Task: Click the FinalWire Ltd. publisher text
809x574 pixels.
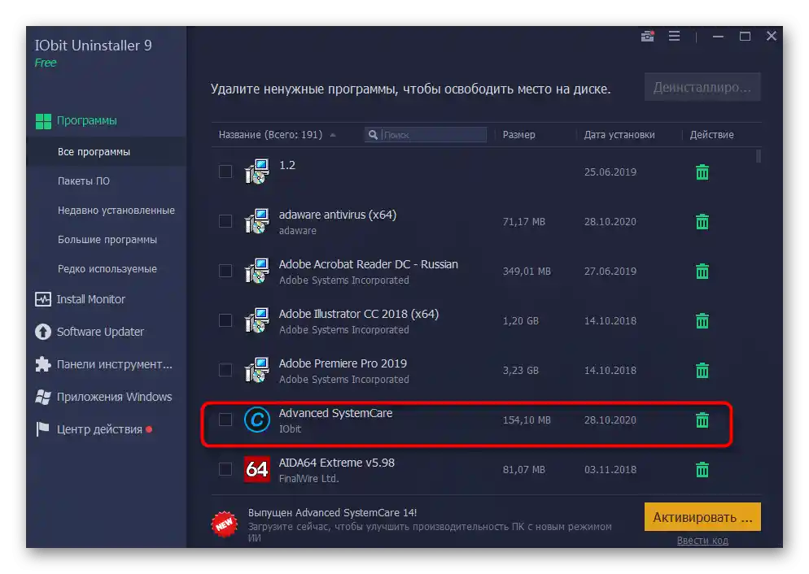Action: tap(308, 479)
